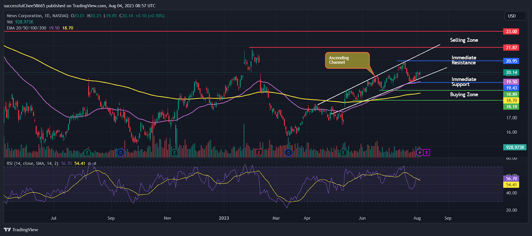Open the dividend marker near September 2022
The height and width of the screenshot is (236, 532).
click(121, 153)
